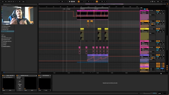The image size is (169, 95).
Task: Click the Gain knob on FabFilter device
Action: coord(20,83)
